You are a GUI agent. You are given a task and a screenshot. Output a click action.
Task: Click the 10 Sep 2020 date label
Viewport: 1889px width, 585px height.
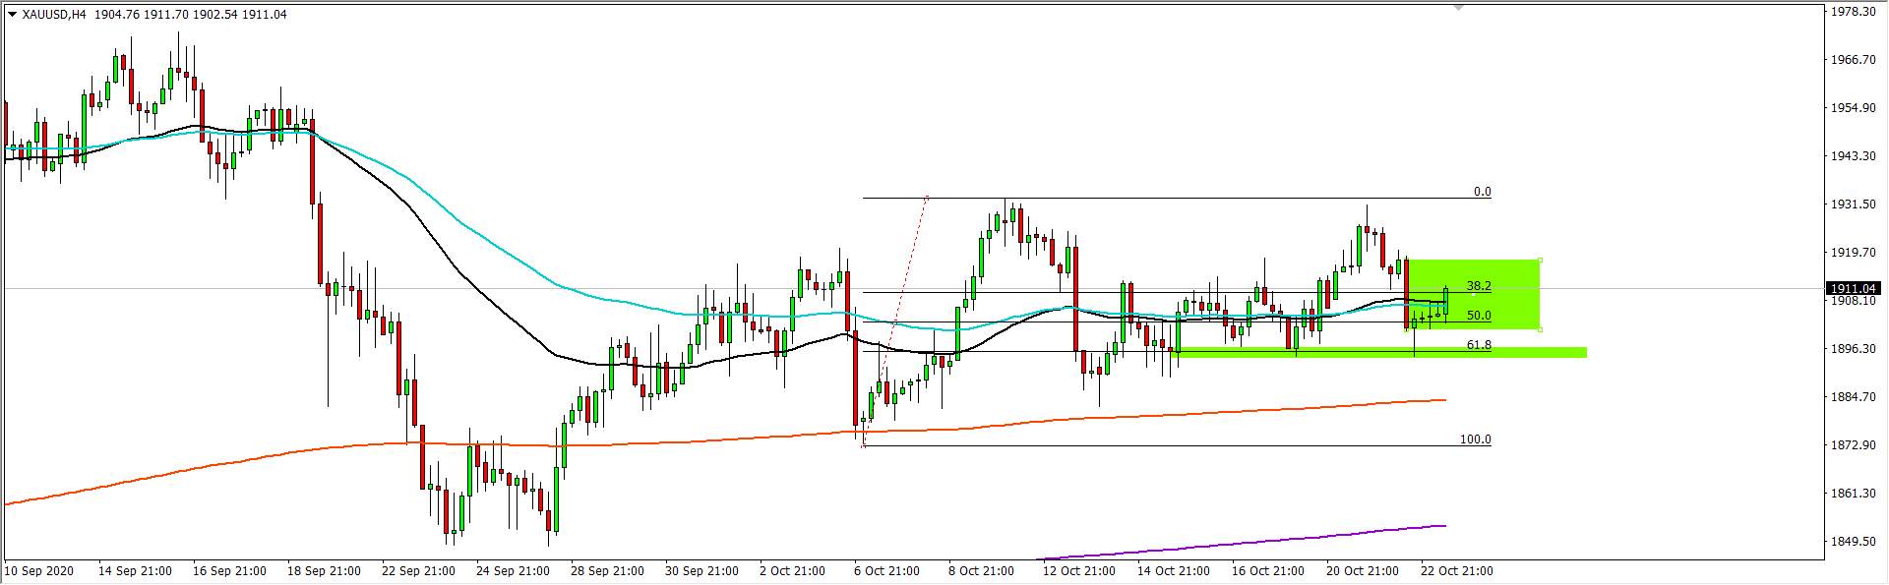[39, 571]
